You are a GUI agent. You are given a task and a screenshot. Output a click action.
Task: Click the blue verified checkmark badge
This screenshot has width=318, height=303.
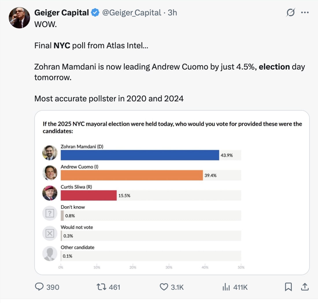pos(95,13)
